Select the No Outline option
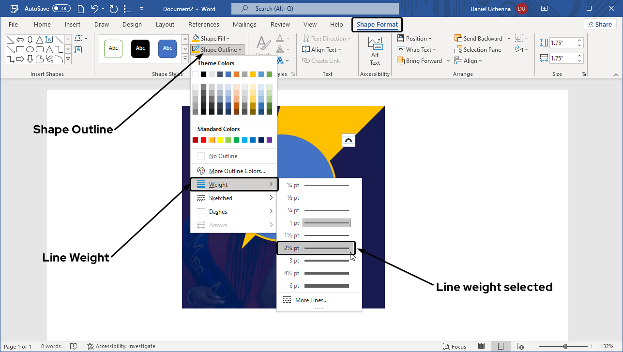The image size is (623, 352). (223, 156)
